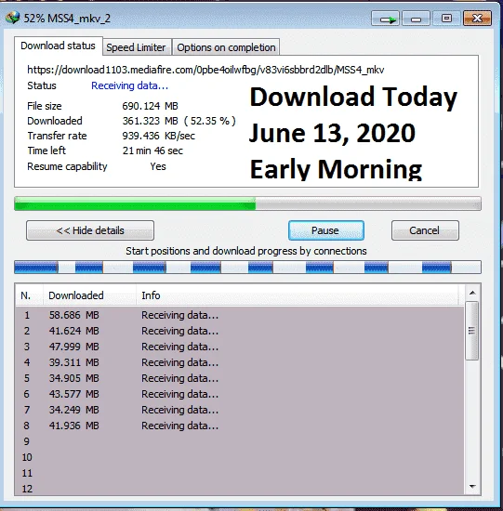Collapse details with Hide details button
This screenshot has width=503, height=511.
coord(90,230)
